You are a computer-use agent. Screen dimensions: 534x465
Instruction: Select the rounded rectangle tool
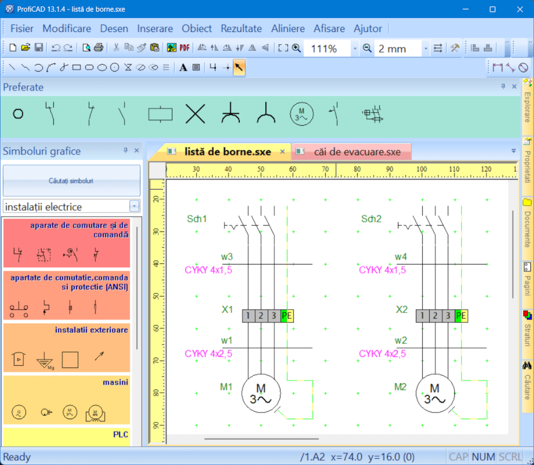coord(89,67)
